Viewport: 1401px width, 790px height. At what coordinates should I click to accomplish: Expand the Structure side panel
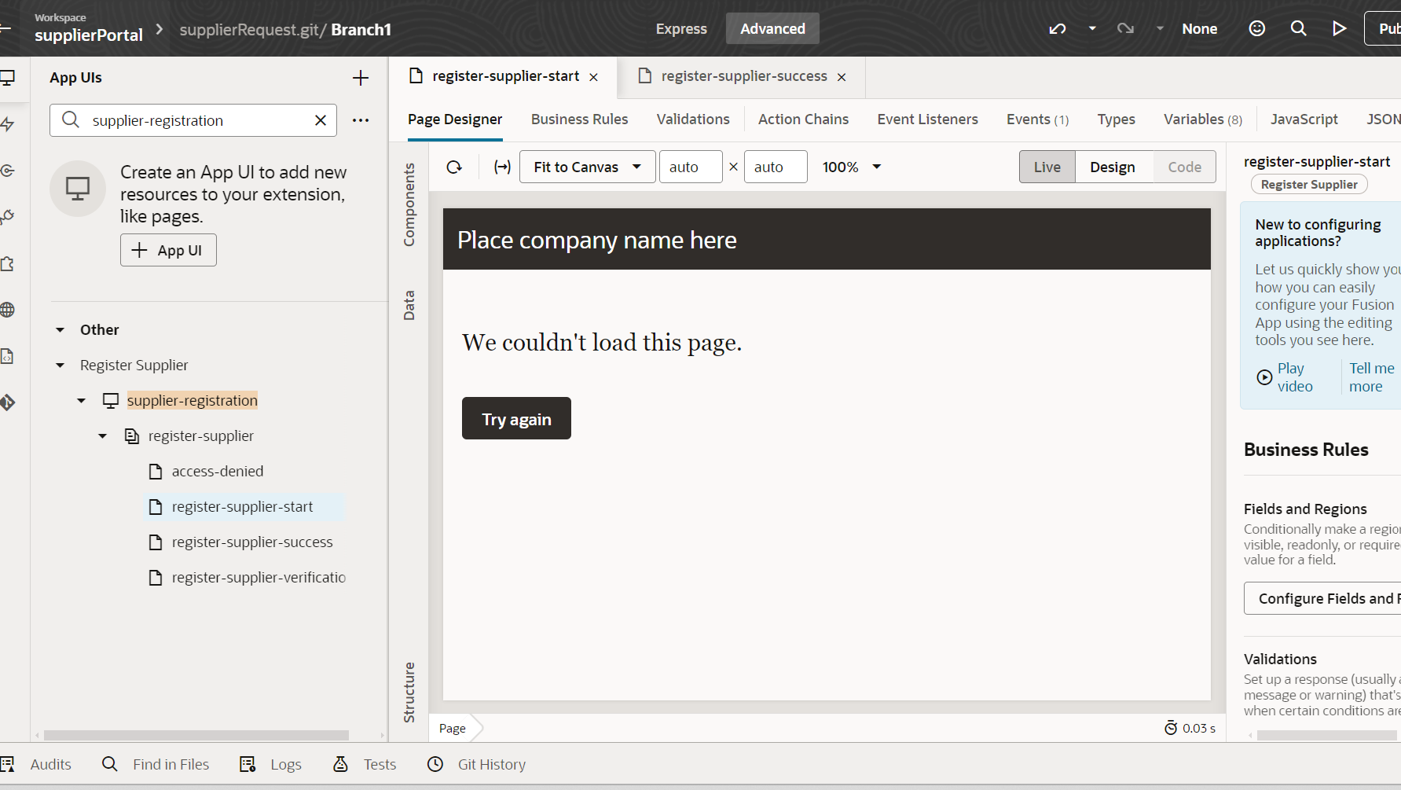tap(409, 693)
